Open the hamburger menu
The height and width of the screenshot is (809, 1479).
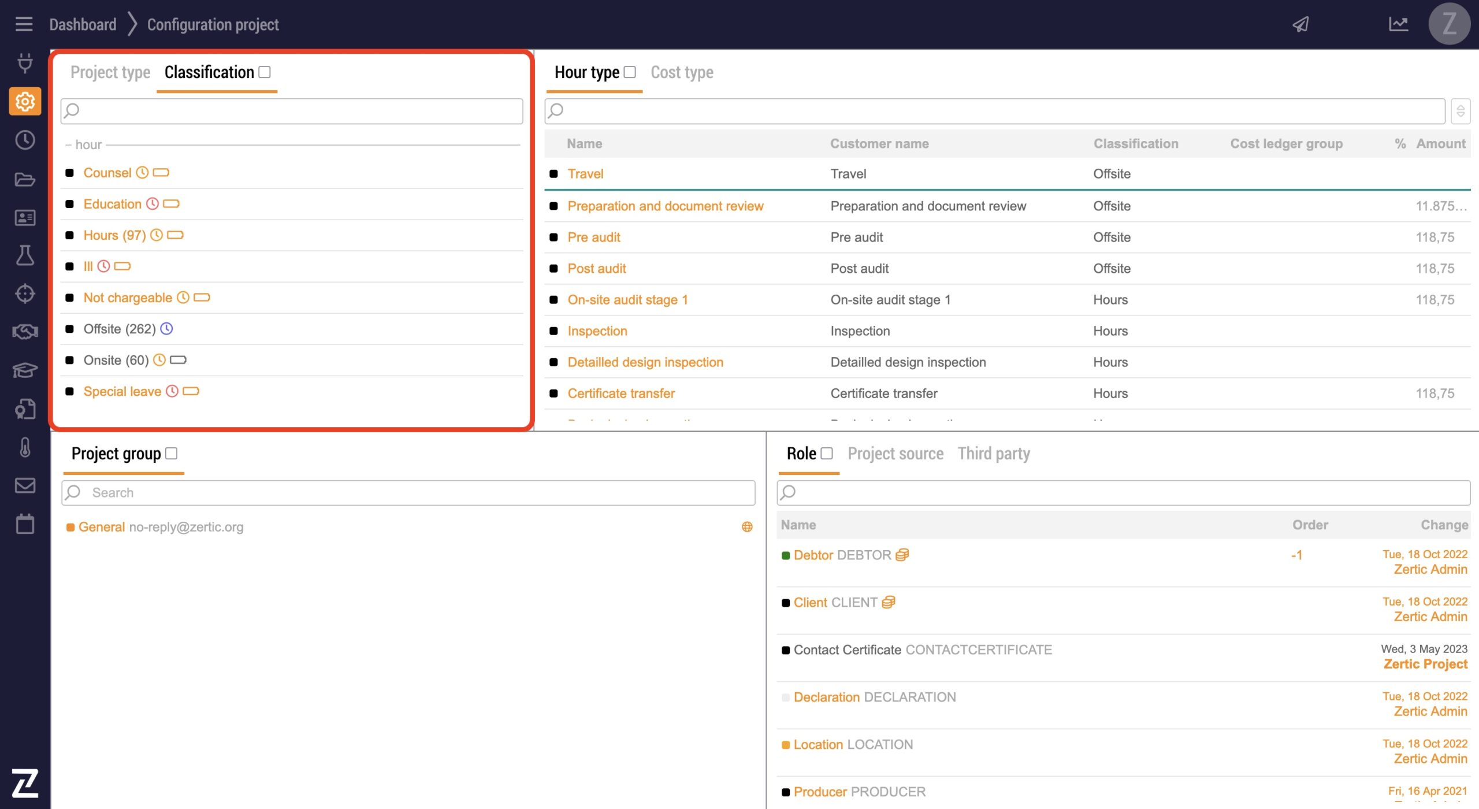24,24
